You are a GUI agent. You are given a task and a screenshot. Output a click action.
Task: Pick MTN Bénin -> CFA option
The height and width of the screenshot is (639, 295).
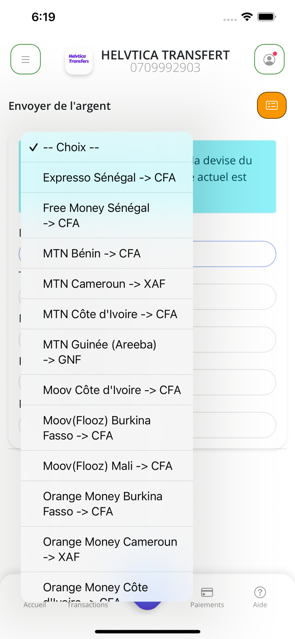coord(106,253)
